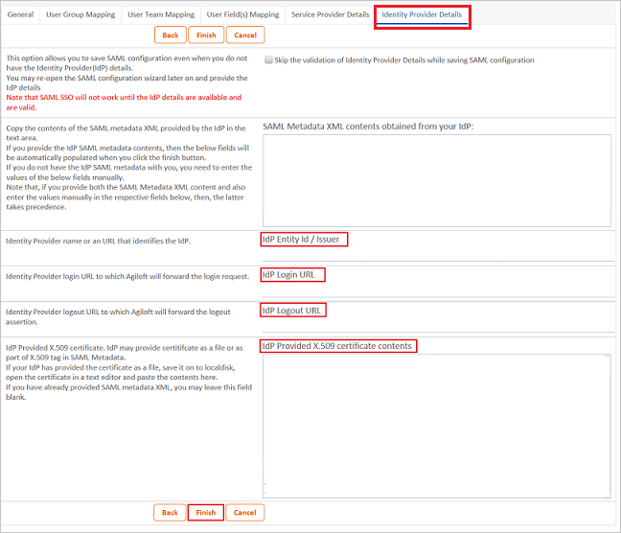Focus the X.509 certificate contents text area
The height and width of the screenshot is (533, 621).
click(x=436, y=426)
